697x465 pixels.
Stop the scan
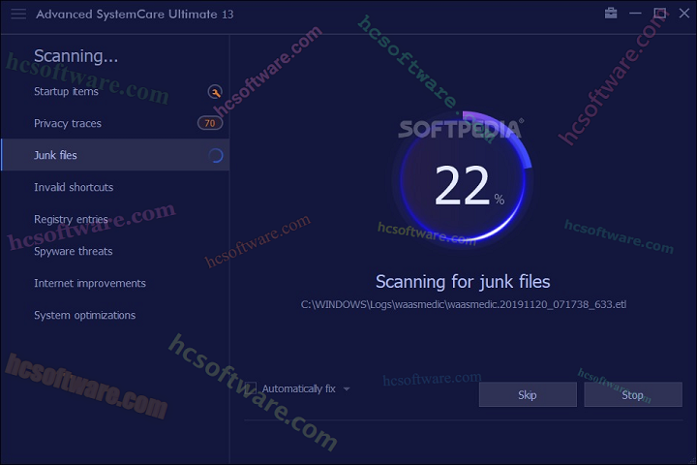pos(633,394)
